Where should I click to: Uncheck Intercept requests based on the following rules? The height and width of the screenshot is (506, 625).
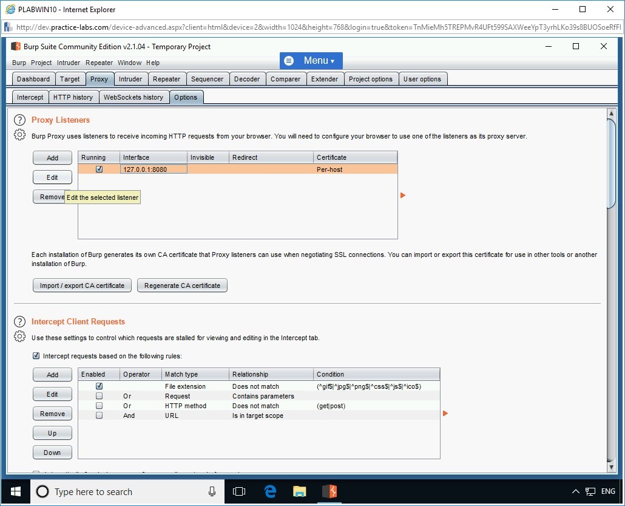pos(36,356)
